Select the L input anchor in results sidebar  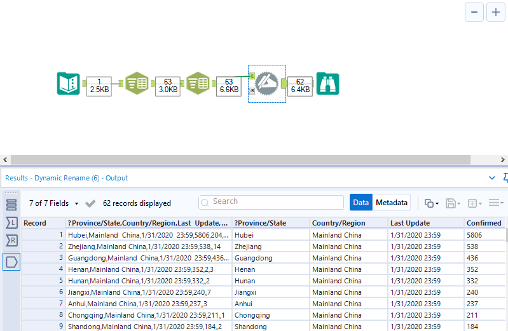tap(11, 223)
